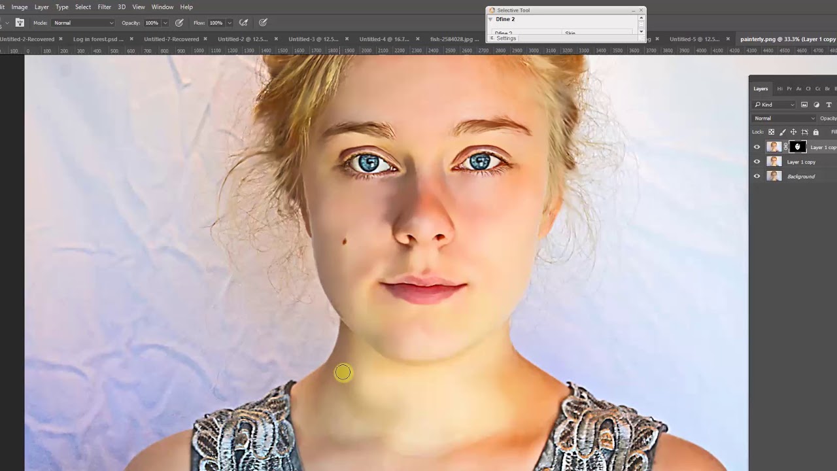
Task: Lock artboard nesting icon in Layers panel
Action: click(x=805, y=132)
